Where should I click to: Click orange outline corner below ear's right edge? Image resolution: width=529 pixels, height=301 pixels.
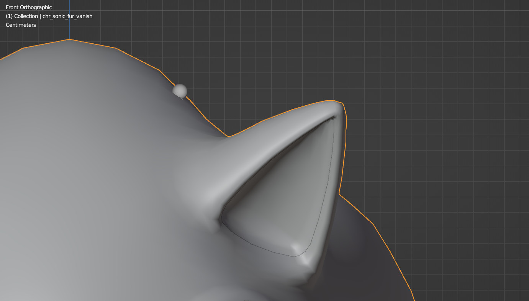(339, 195)
